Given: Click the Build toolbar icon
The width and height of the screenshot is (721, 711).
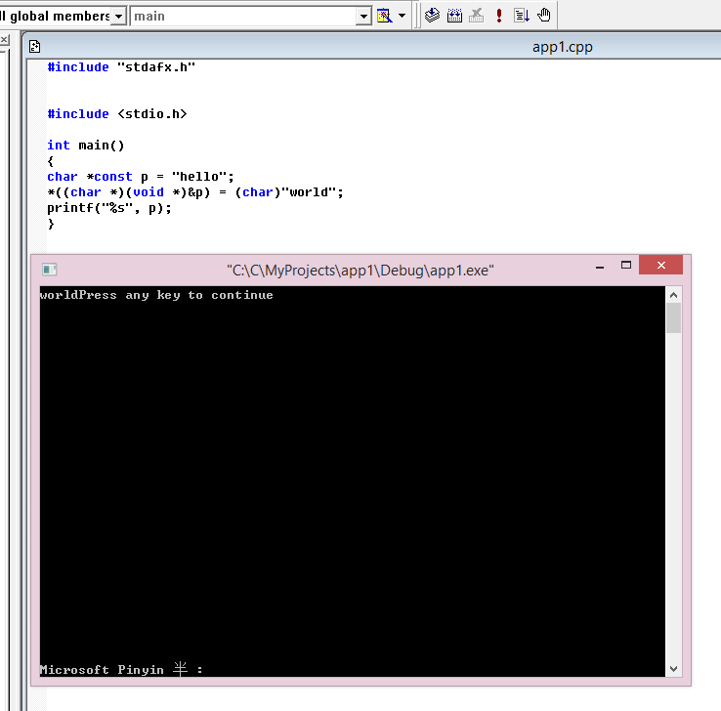Looking at the screenshot, I should pos(454,16).
